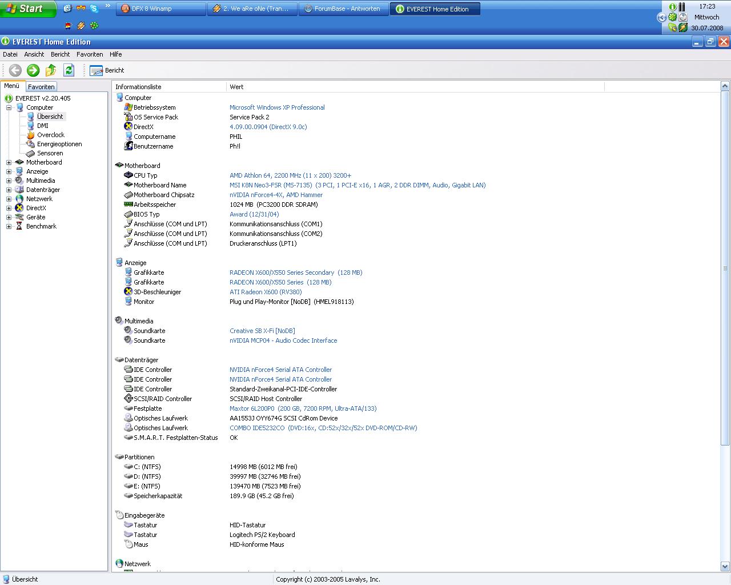Switch to the Menü tab
Viewport: 731px width, 585px height.
point(12,86)
